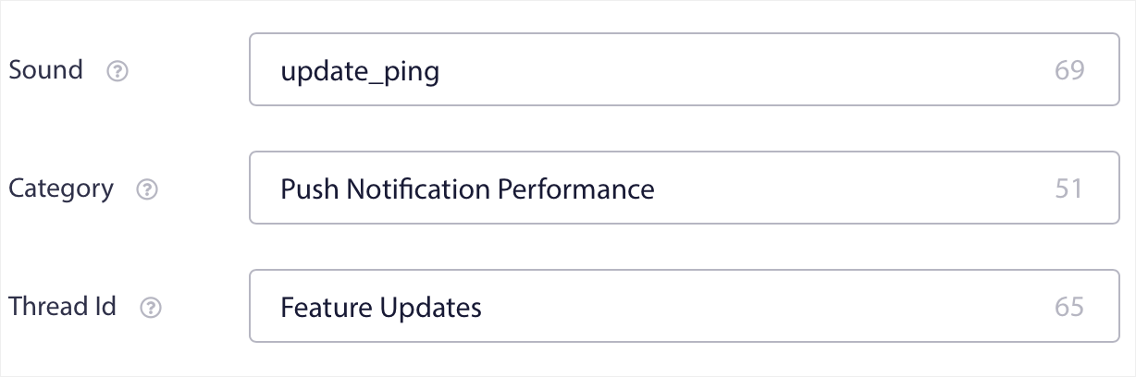Click the question mark beside Thread Id

pos(150,308)
